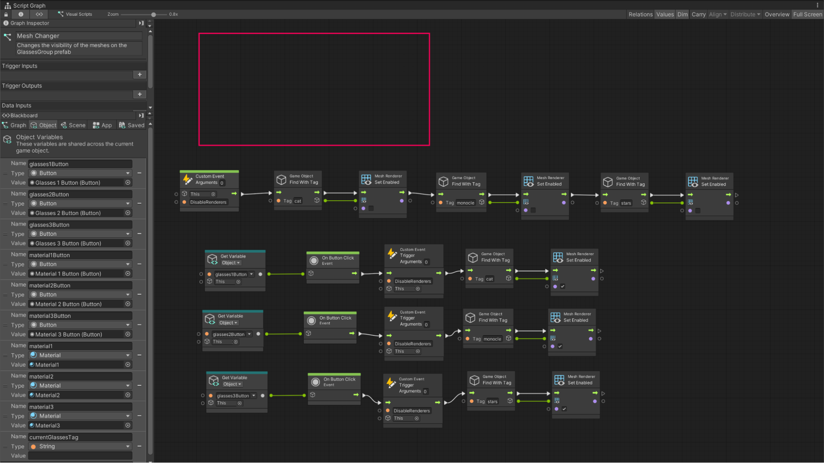
Task: Click the Mesh Changer graph title field
Action: point(78,36)
